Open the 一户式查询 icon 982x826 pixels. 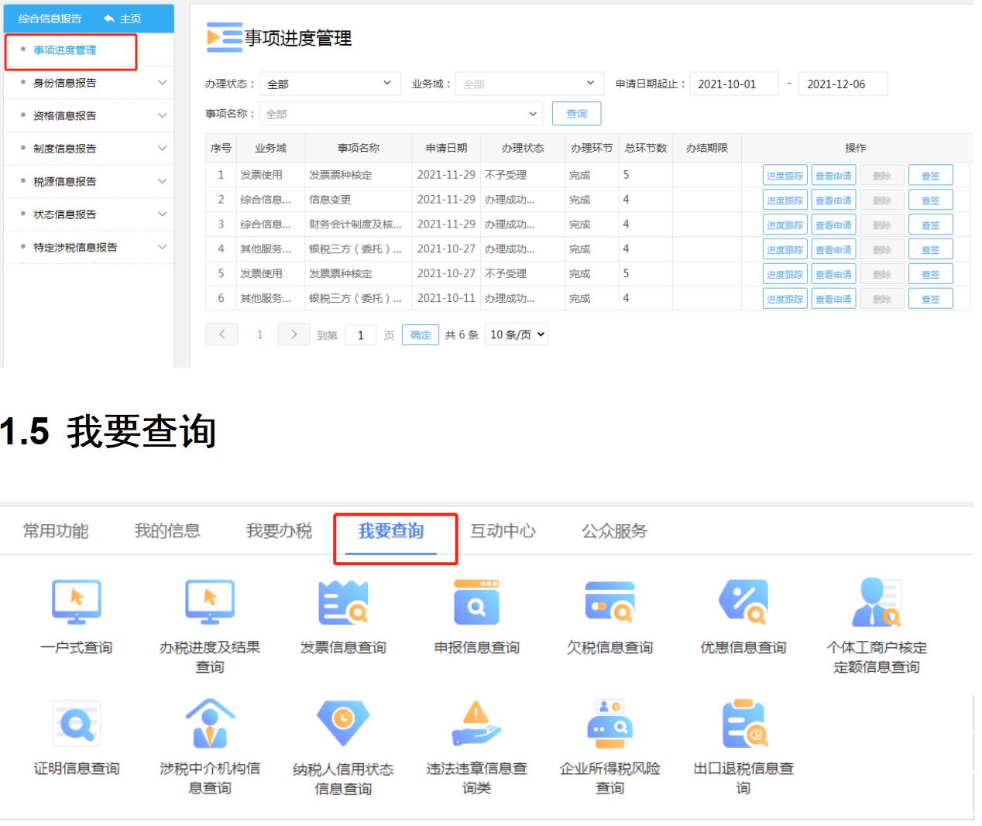[x=76, y=602]
